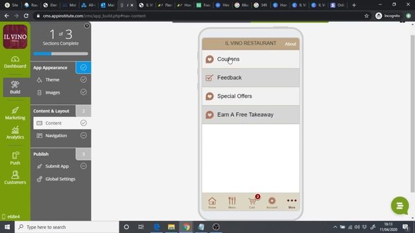Click the Feedback checkbox icon
The image size is (415, 233).
coord(209,78)
